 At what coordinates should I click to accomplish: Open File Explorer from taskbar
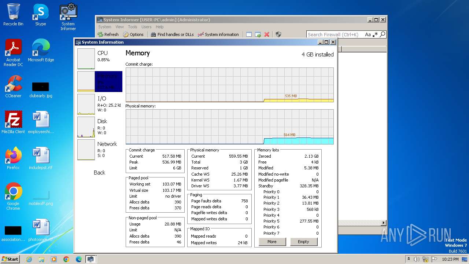point(41,259)
